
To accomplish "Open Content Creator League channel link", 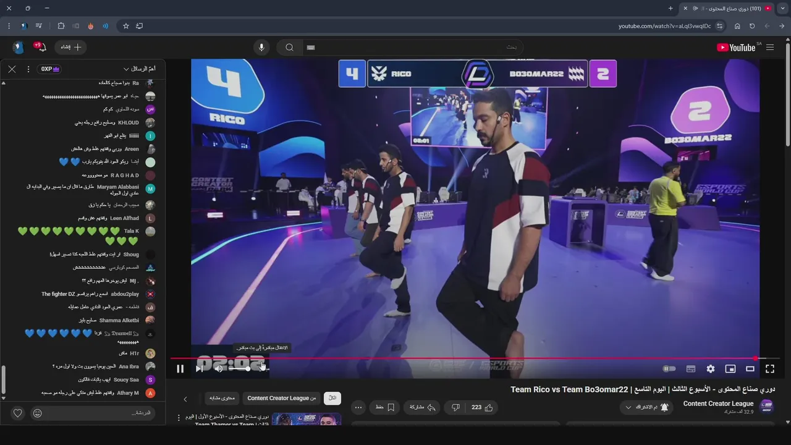I will [x=718, y=404].
